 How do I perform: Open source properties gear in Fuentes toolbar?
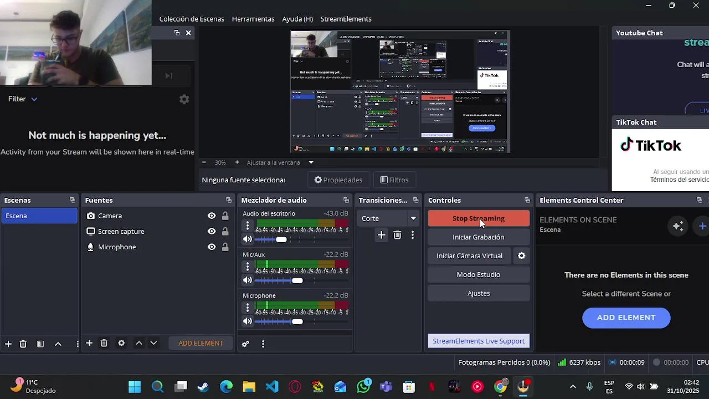coord(121,344)
